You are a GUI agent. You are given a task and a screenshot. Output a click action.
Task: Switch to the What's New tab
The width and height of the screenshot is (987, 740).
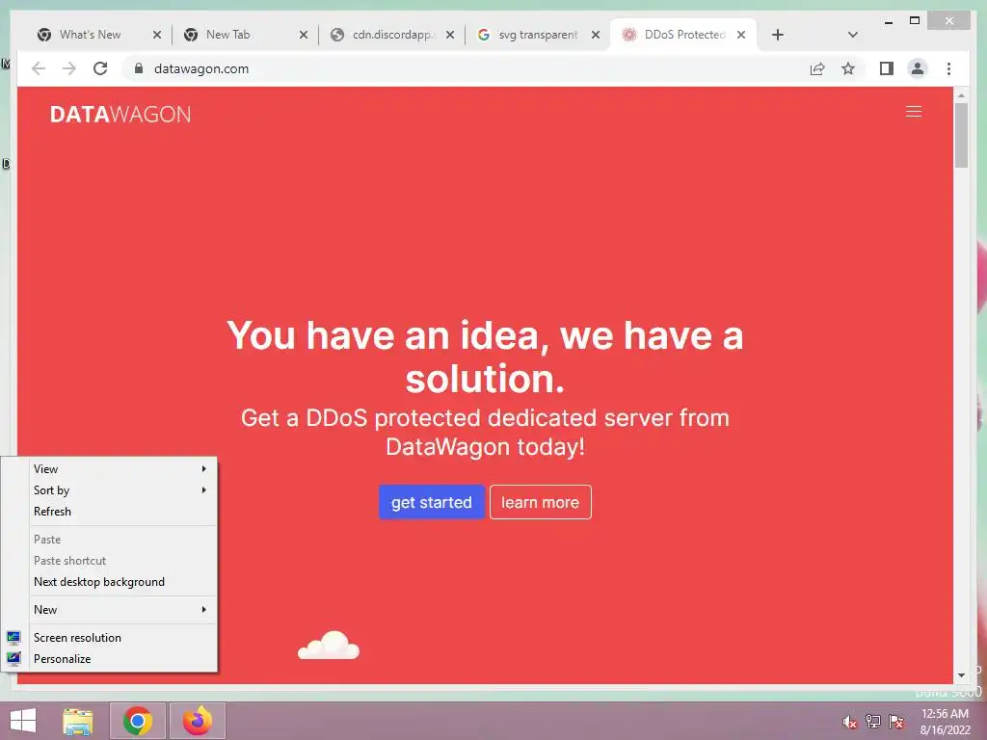coord(90,35)
